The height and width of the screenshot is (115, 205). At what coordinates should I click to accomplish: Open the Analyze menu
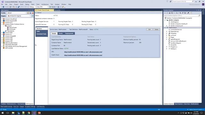point(57,4)
